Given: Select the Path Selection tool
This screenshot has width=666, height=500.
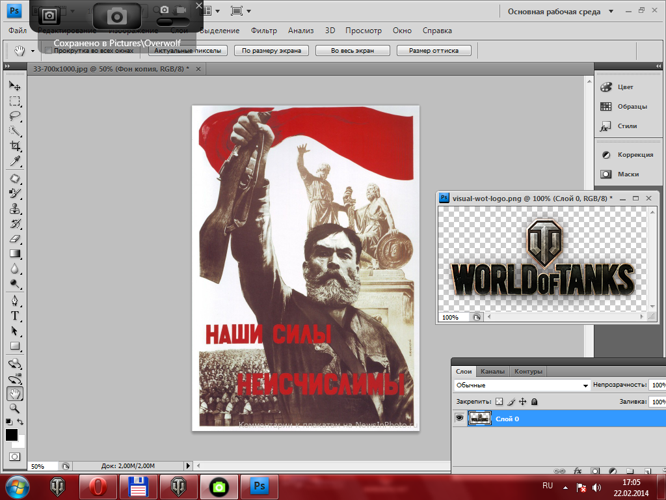Looking at the screenshot, I should coord(15,331).
